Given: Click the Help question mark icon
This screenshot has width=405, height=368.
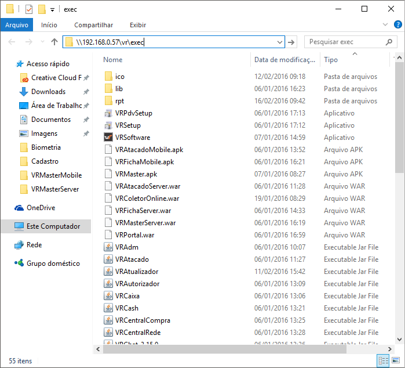Looking at the screenshot, I should tap(398, 25).
